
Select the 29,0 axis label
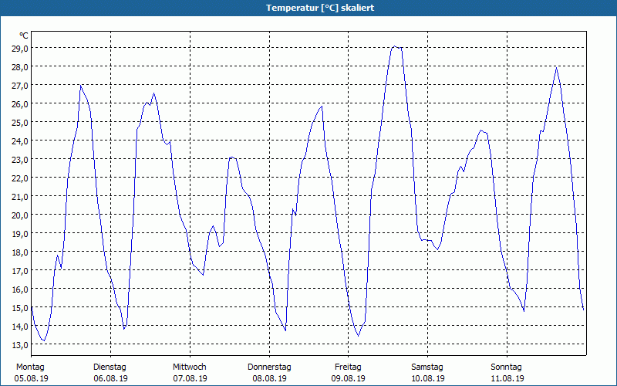pos(20,48)
